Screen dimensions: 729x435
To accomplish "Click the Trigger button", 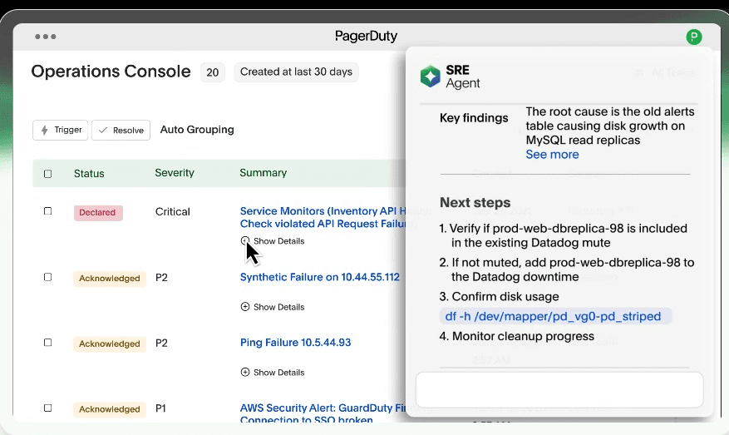I will (x=61, y=130).
